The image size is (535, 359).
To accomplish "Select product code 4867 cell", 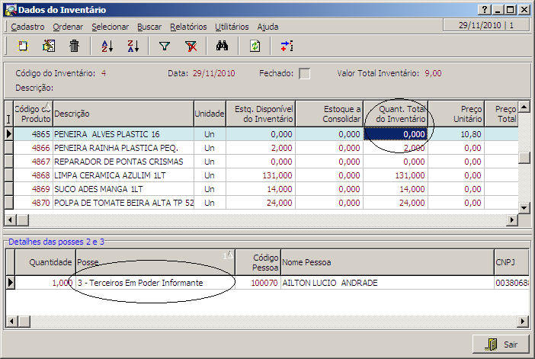I will 33,162.
